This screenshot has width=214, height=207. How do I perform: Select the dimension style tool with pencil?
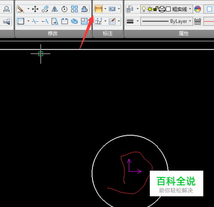(x=112, y=21)
